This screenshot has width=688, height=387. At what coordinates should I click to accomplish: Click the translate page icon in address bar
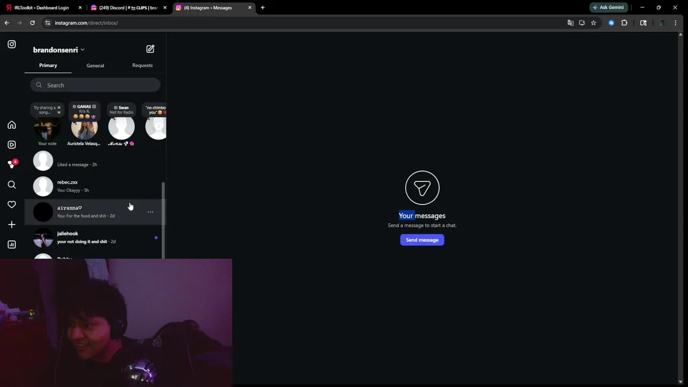pyautogui.click(x=571, y=23)
